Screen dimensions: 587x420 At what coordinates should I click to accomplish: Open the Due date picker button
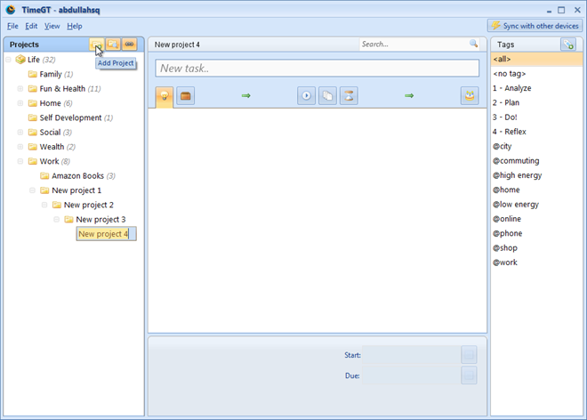point(469,376)
